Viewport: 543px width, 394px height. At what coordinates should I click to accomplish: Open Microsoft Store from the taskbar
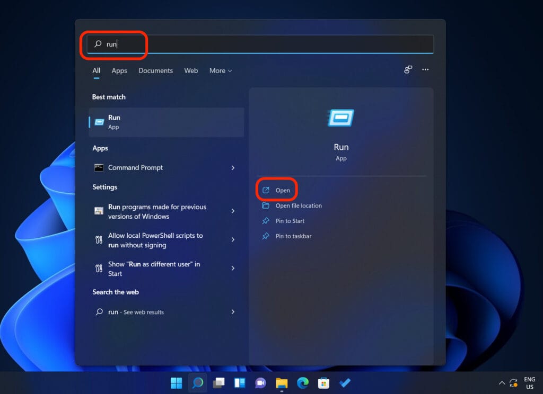tap(323, 382)
